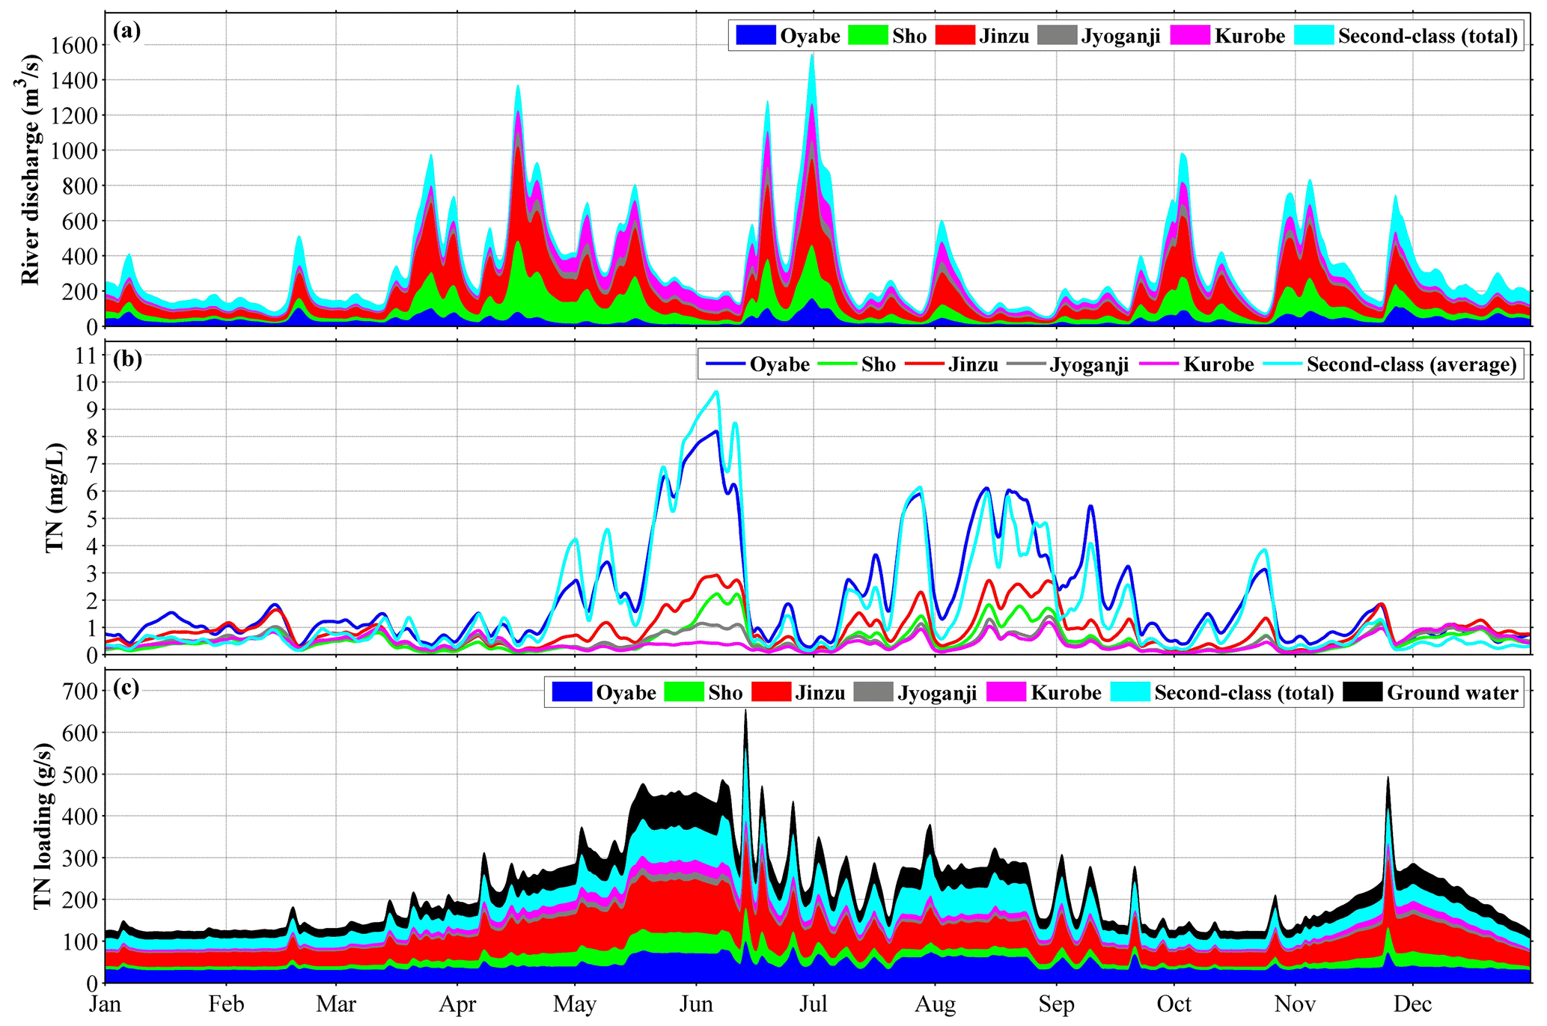Click the gray Jyoganji swatch in panel (c) legend
This screenshot has width=1547, height=1026.
pyautogui.click(x=873, y=692)
